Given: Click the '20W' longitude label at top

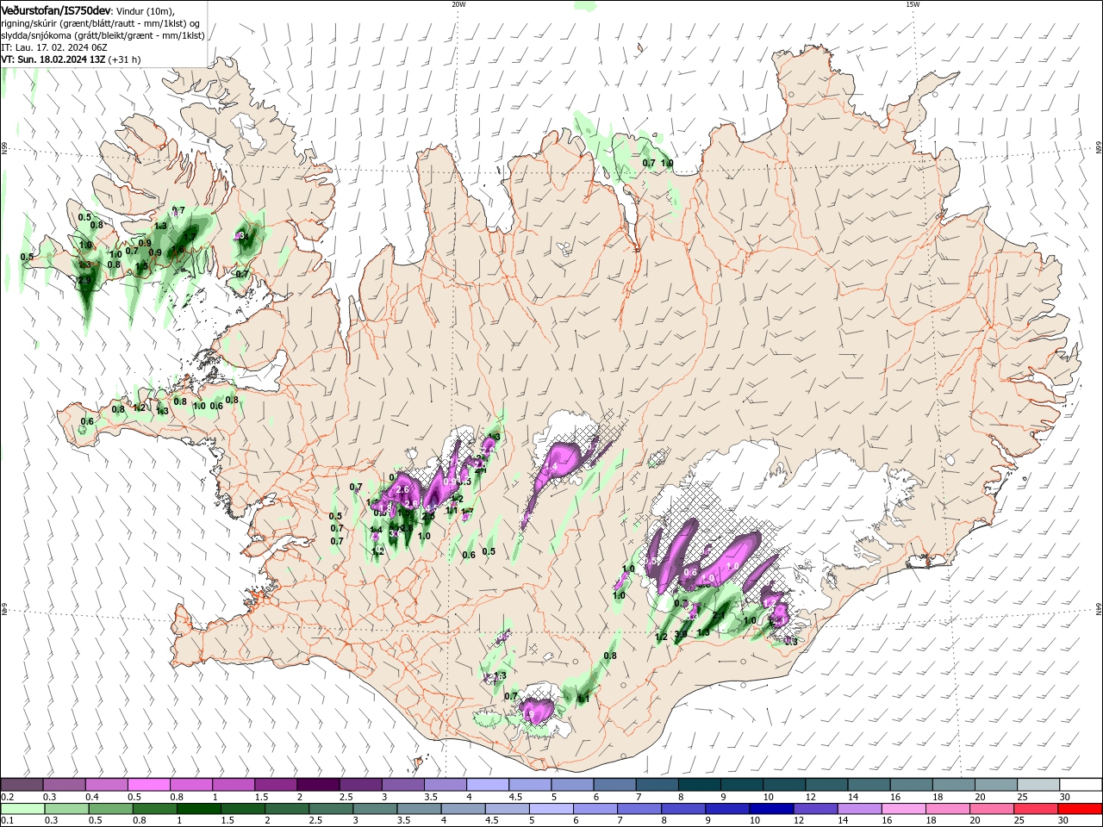Looking at the screenshot, I should point(458,4).
